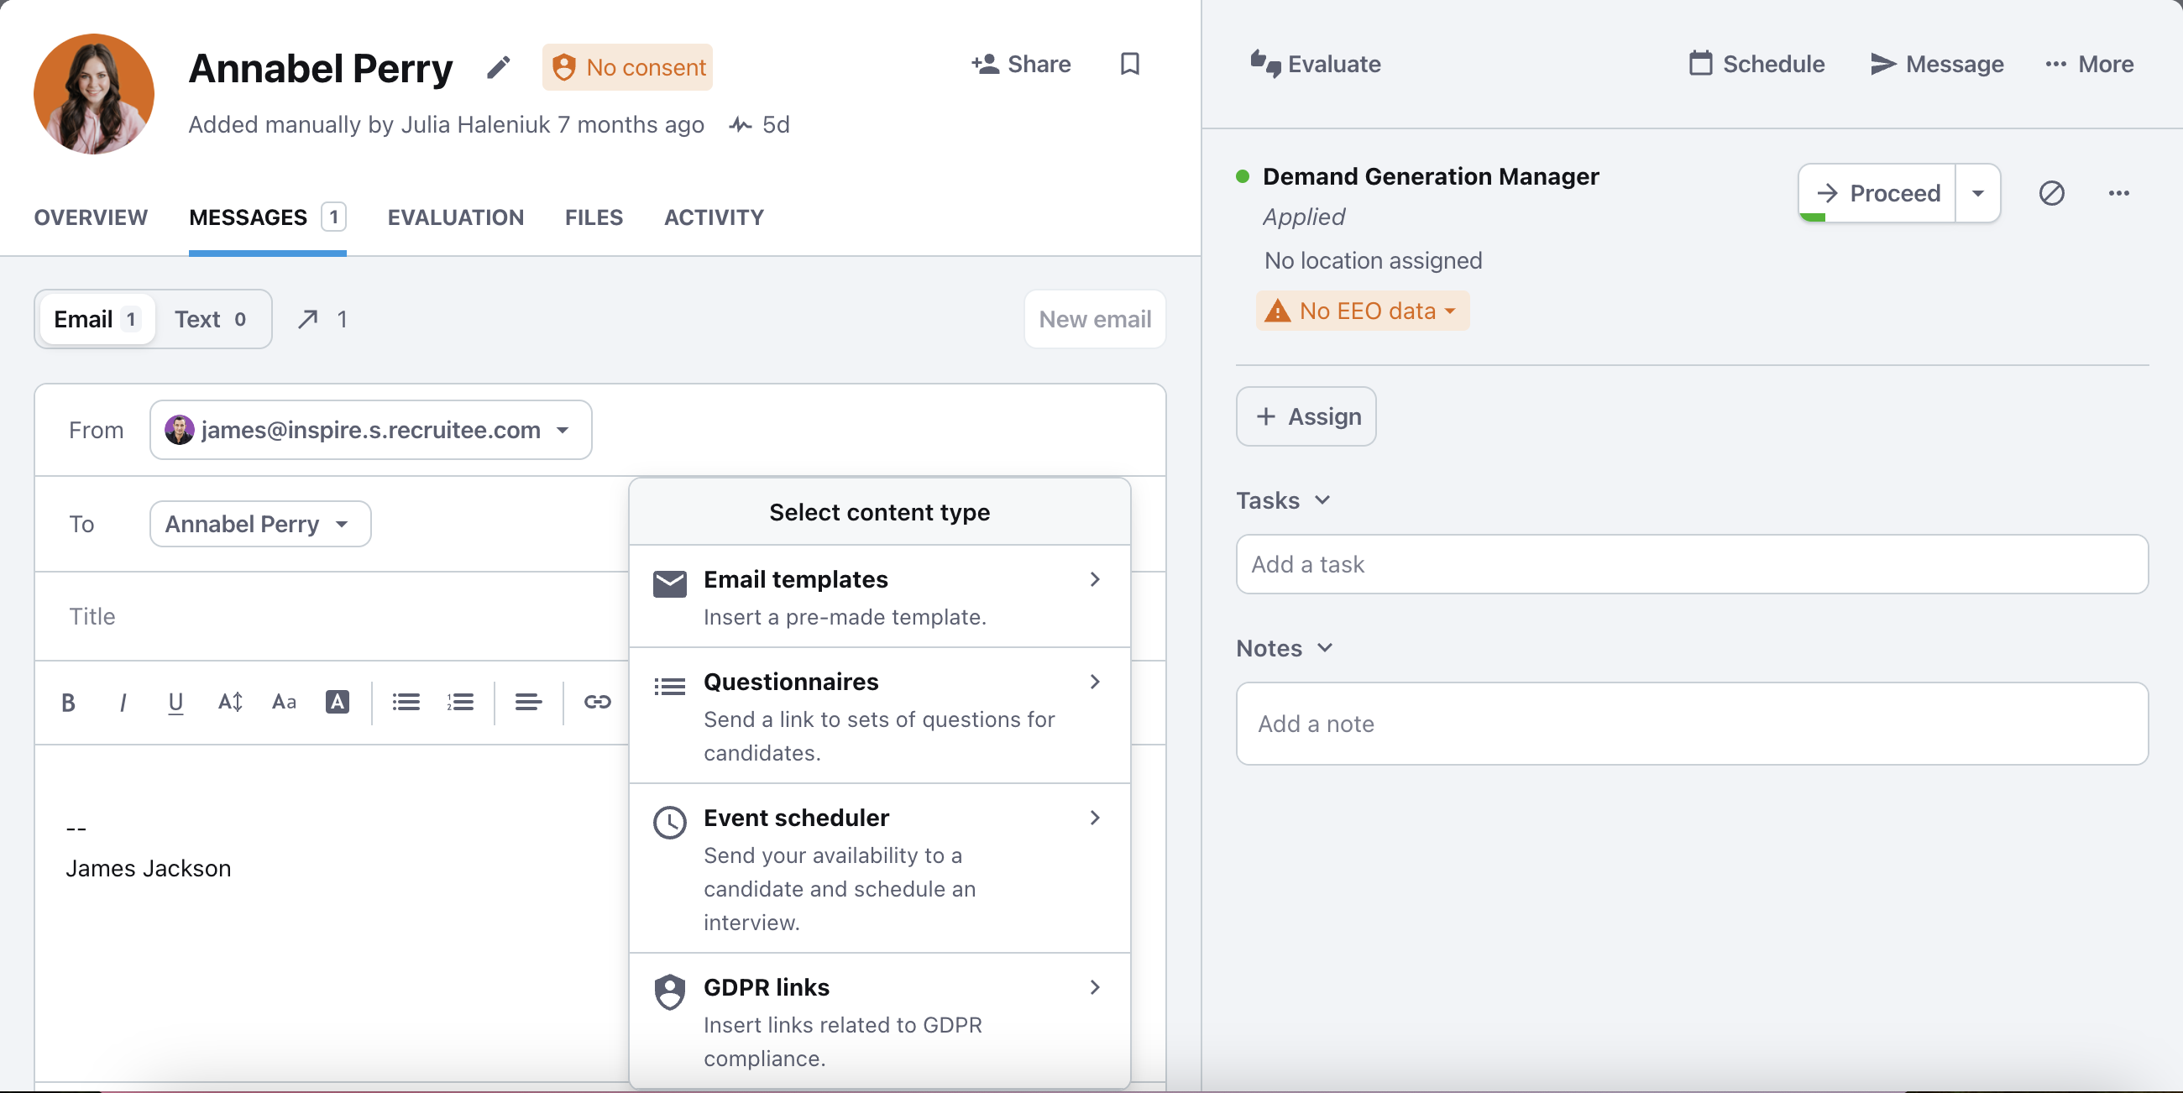This screenshot has height=1093, width=2183.
Task: Open the Proceed stage dropdown arrow
Action: (x=1978, y=193)
